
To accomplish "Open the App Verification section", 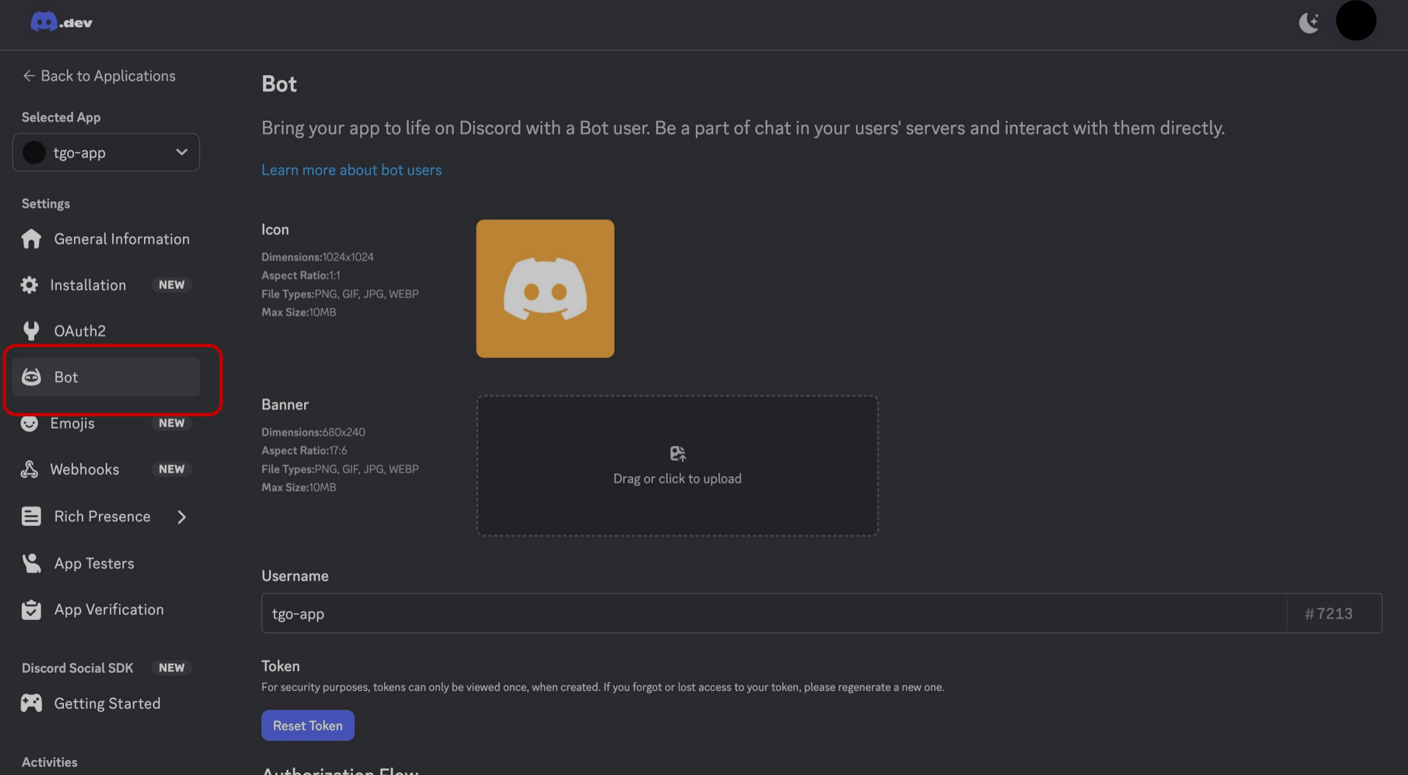I will [x=108, y=609].
